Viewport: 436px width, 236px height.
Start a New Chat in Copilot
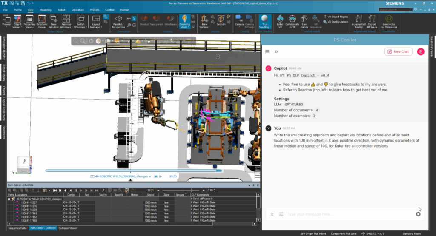coord(398,51)
